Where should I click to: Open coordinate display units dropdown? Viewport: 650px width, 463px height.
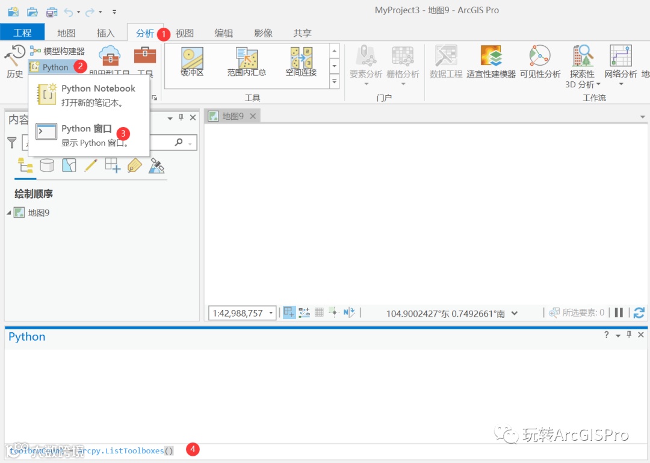[x=515, y=313]
